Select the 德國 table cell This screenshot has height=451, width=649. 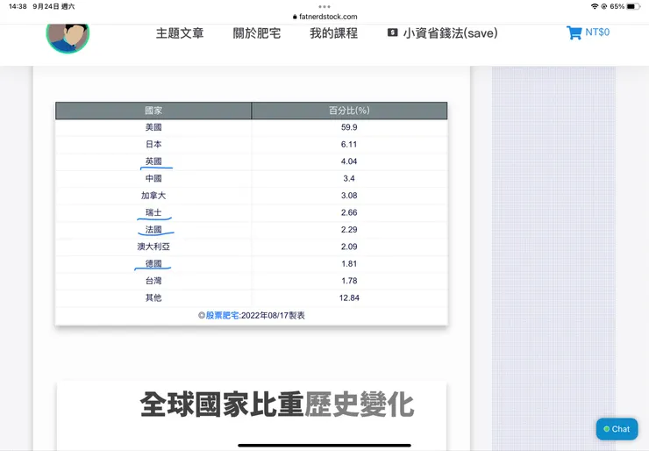[153, 264]
